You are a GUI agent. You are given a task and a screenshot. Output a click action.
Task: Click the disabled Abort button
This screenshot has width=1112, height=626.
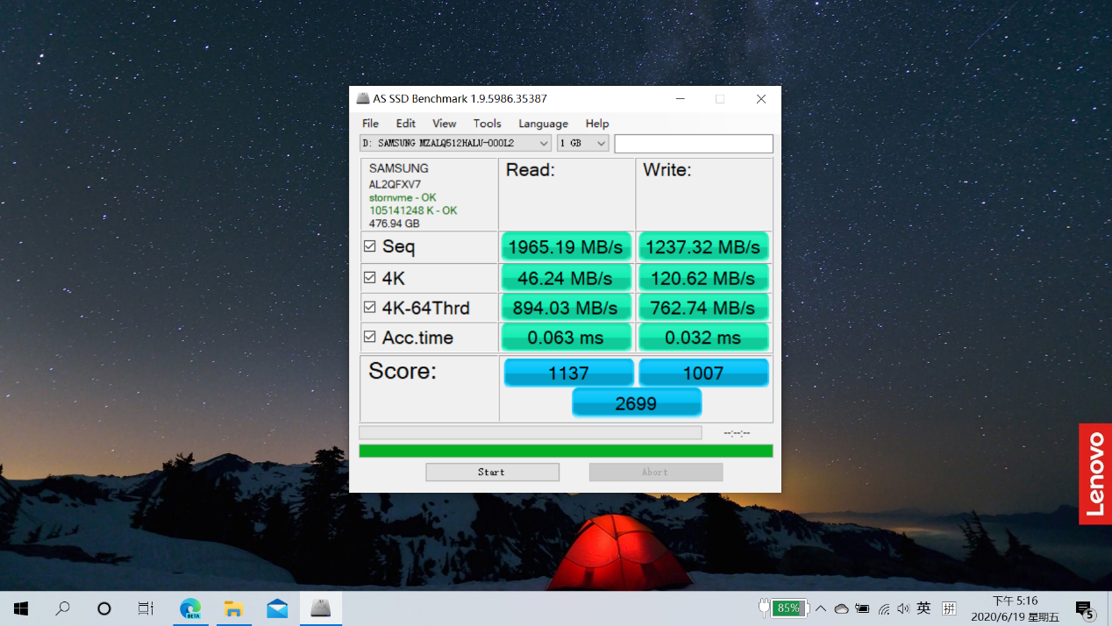click(655, 472)
